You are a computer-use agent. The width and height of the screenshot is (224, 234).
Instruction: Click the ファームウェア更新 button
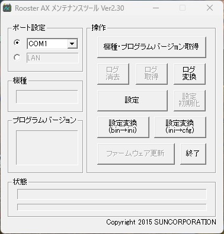click(x=136, y=153)
